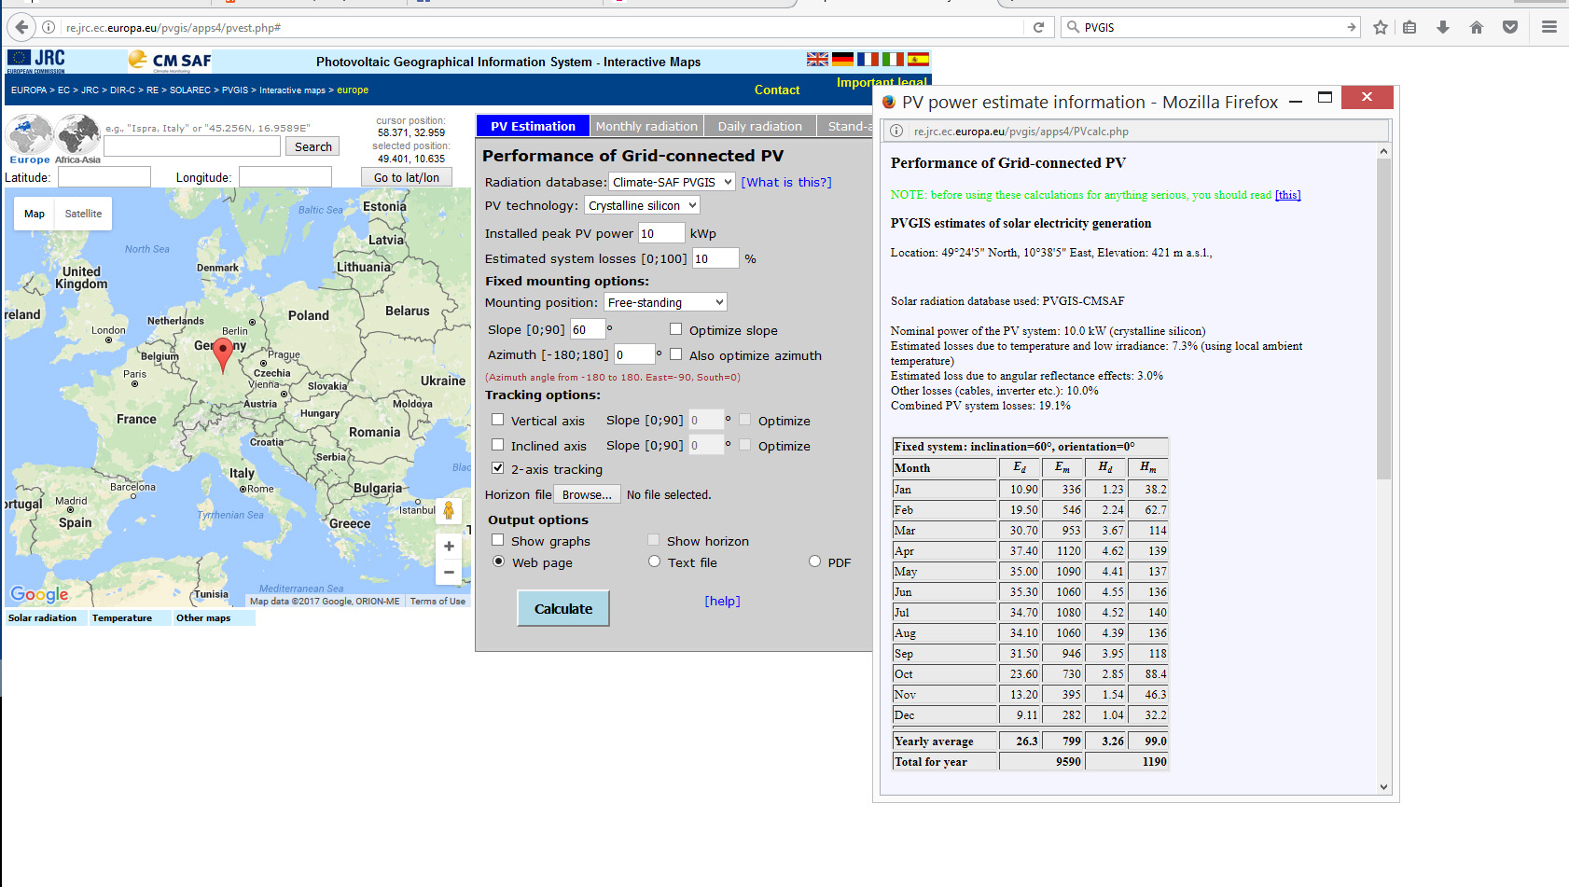The width and height of the screenshot is (1569, 887).
Task: Click the 'What is this?' link
Action: tap(785, 182)
